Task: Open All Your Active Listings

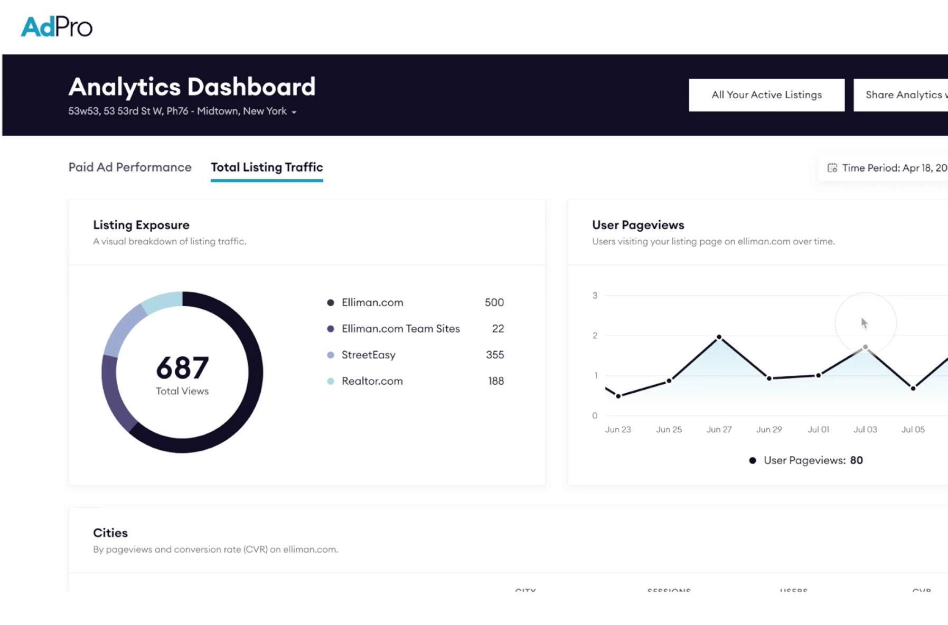Action: click(x=766, y=95)
